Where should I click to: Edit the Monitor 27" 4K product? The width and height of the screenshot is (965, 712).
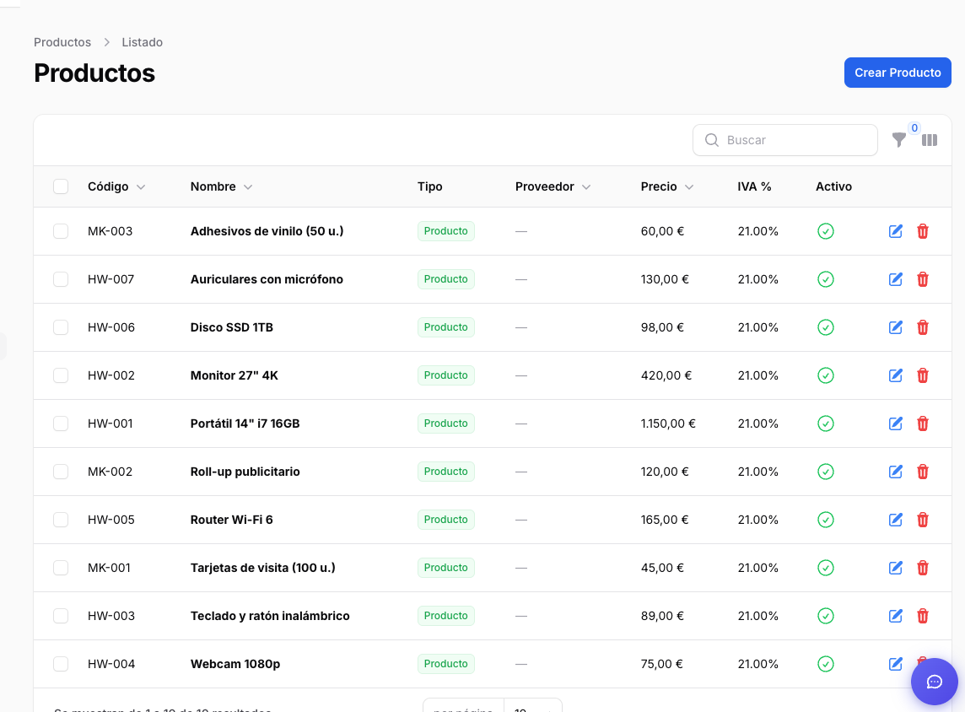click(896, 375)
